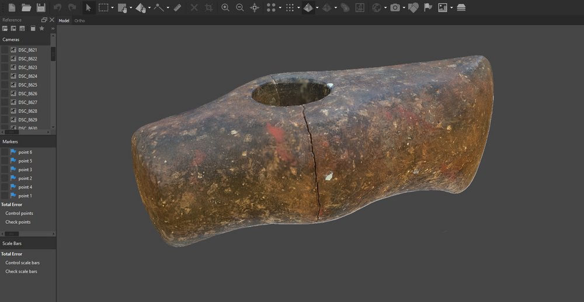Select Control scale bars in Scale Bars
584x302 pixels.
(x=22, y=263)
